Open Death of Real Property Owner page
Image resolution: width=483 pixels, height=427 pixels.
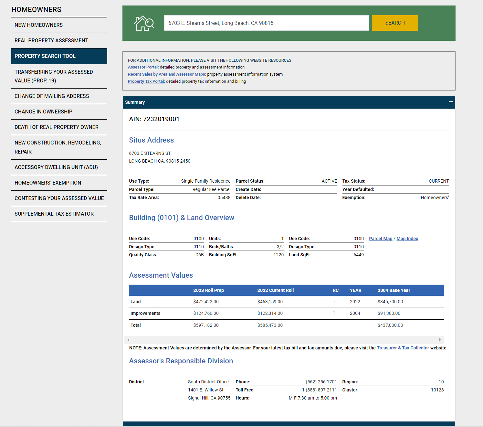59,127
